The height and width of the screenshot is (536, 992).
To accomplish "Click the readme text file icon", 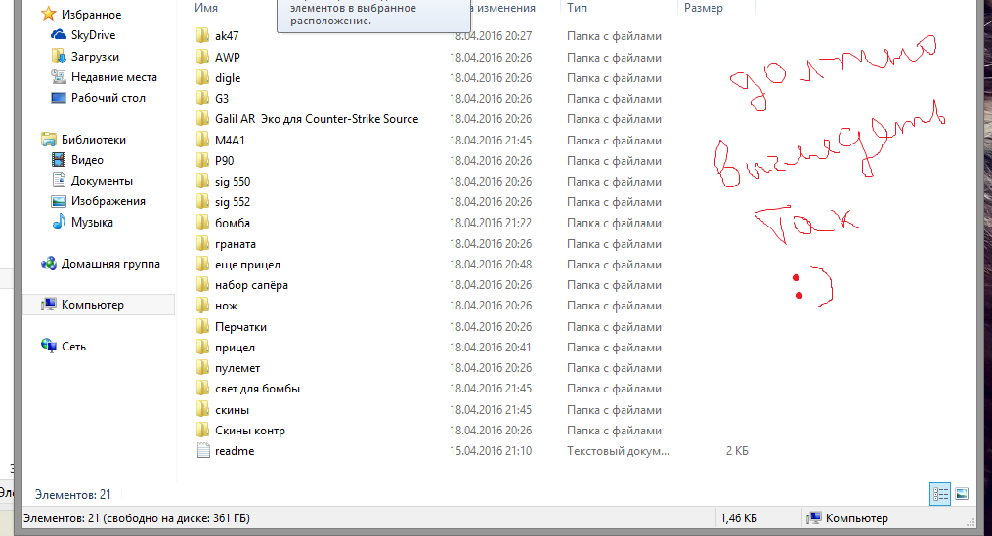I will [x=203, y=451].
